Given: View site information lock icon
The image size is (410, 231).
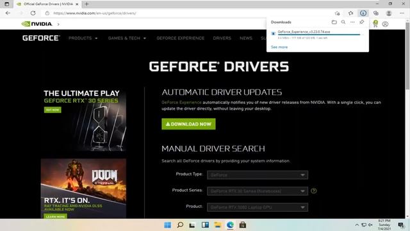Looking at the screenshot, I should coord(47,13).
